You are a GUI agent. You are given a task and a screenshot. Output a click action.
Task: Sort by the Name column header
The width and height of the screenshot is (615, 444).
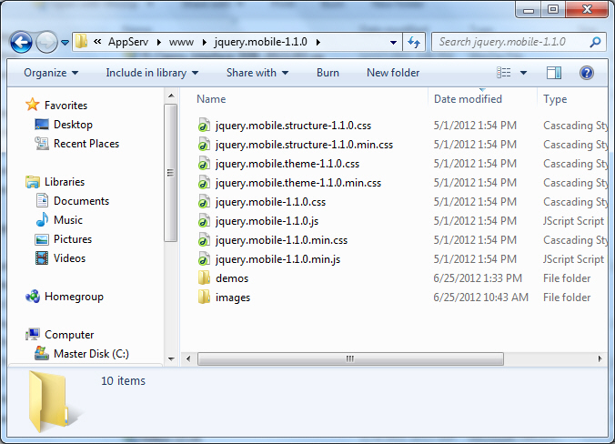tap(211, 99)
